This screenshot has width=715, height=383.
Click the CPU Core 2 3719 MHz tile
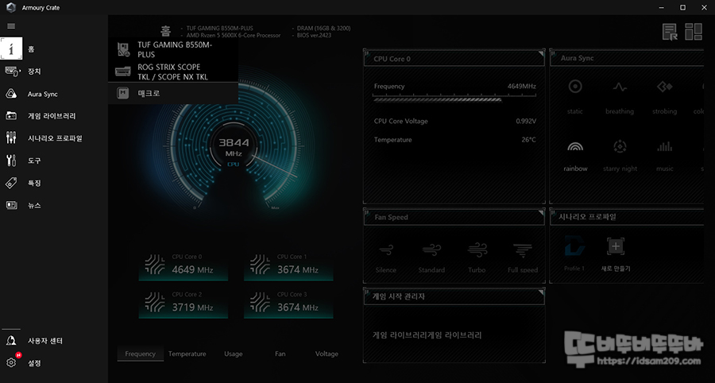coord(184,303)
